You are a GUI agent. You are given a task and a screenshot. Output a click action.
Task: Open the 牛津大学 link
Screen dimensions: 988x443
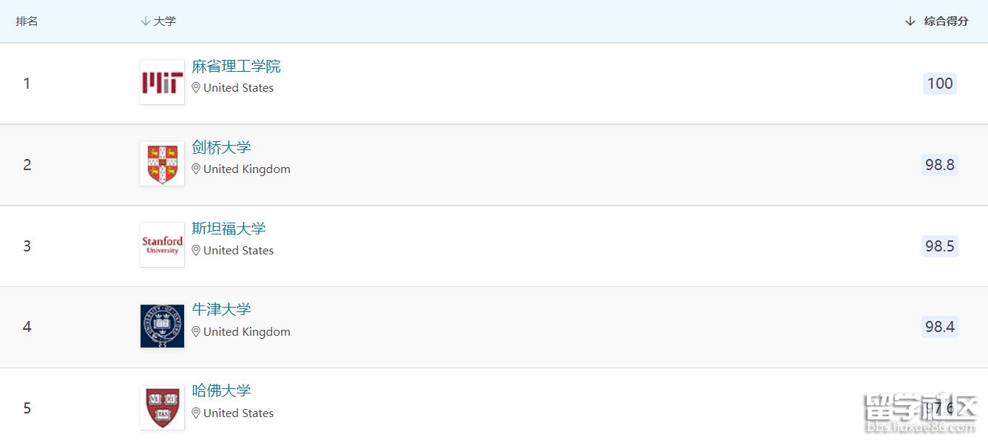[x=221, y=310]
